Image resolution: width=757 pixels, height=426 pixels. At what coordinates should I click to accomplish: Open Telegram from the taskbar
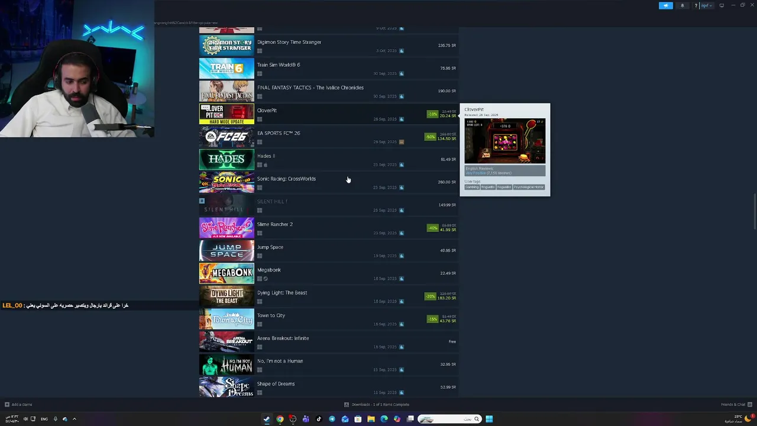(x=332, y=419)
